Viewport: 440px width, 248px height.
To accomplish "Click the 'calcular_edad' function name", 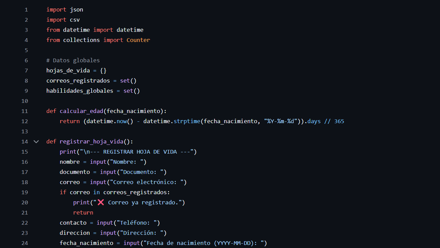I will click(82, 111).
